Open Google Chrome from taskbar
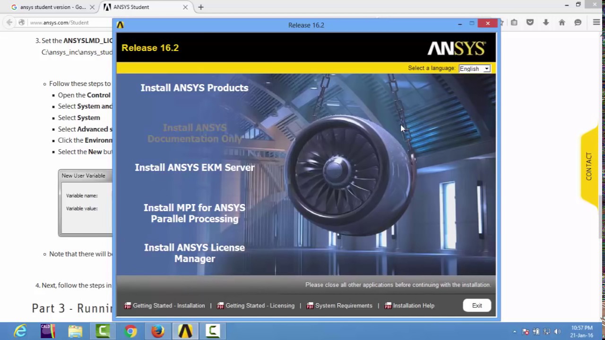605x340 pixels. [130, 331]
